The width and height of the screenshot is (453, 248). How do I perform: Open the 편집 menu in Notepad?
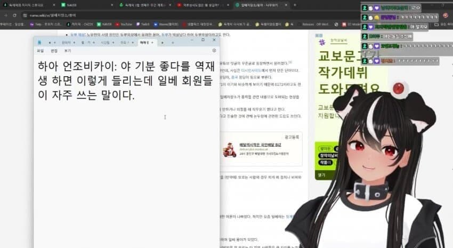click(54, 51)
